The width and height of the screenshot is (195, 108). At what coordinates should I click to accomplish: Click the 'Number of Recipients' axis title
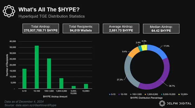(7, 65)
